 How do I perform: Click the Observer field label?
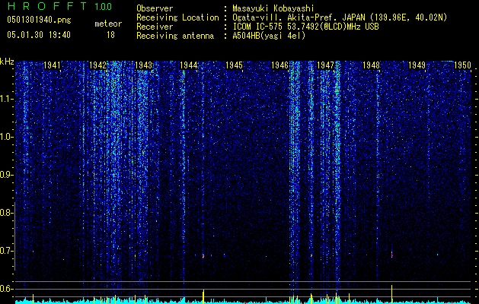pyautogui.click(x=155, y=8)
